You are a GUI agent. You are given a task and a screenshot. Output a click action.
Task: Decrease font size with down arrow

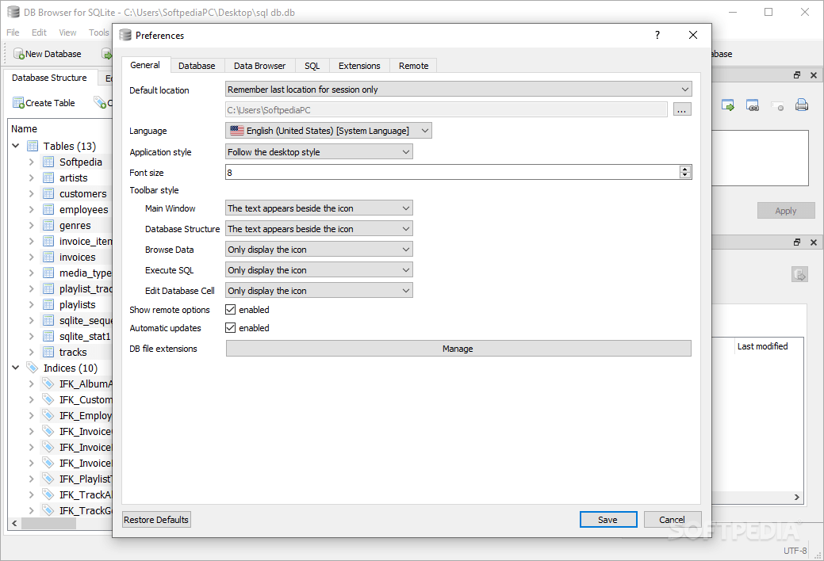pyautogui.click(x=684, y=175)
